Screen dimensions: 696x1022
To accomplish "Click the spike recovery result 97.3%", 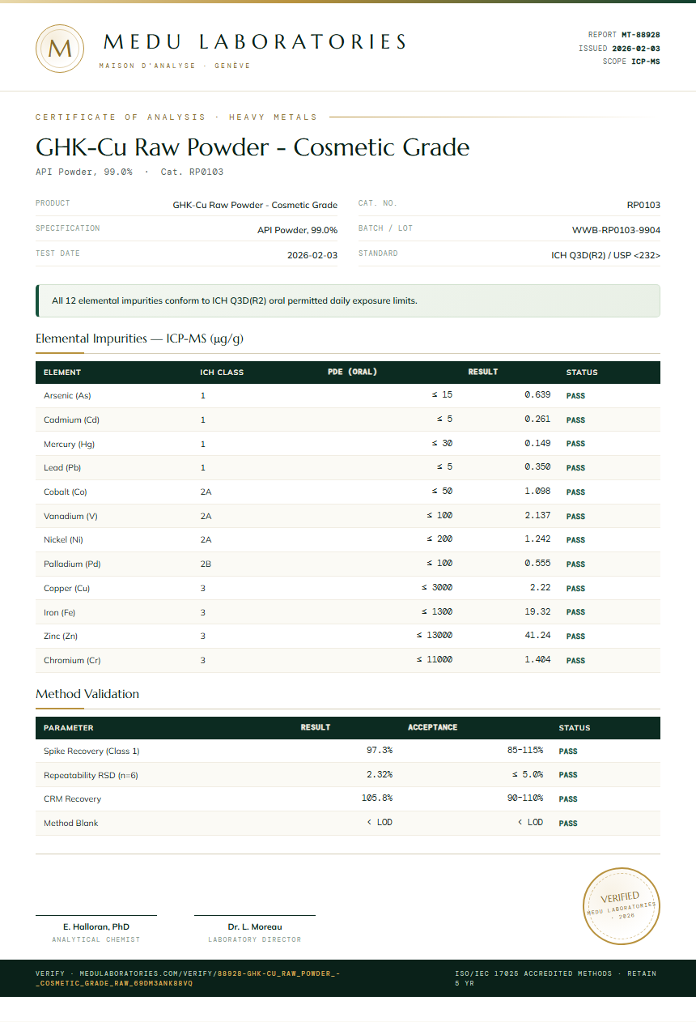I will [380, 751].
